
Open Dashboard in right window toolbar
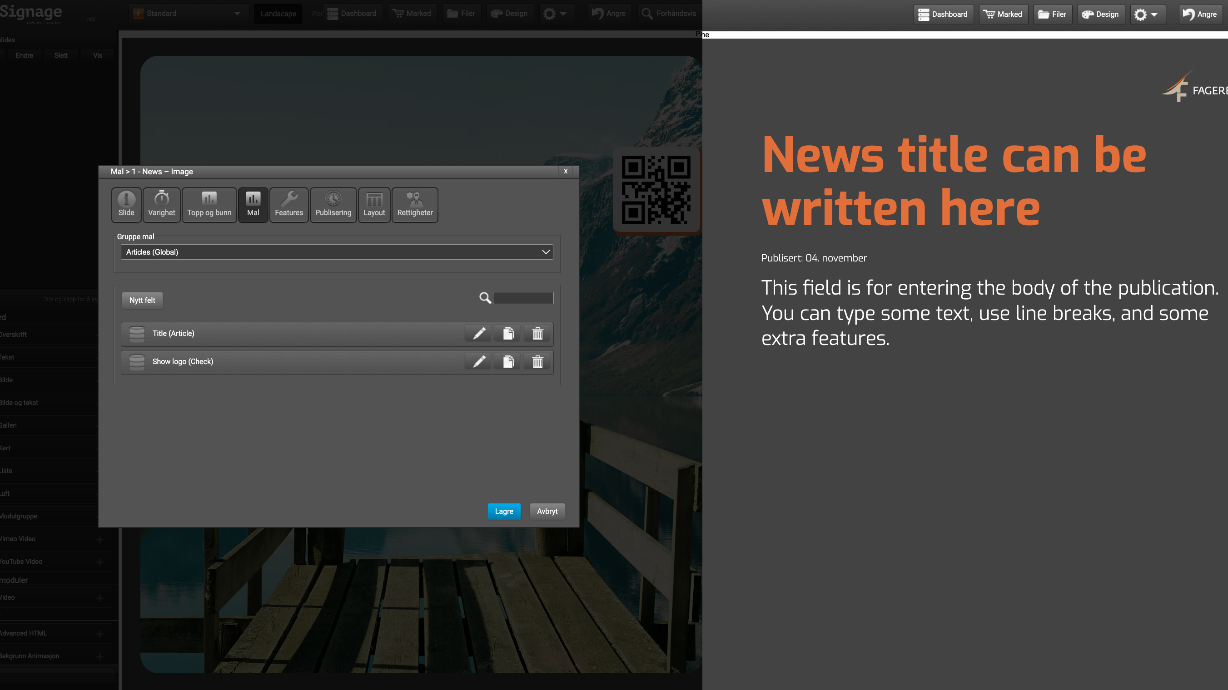(x=944, y=14)
